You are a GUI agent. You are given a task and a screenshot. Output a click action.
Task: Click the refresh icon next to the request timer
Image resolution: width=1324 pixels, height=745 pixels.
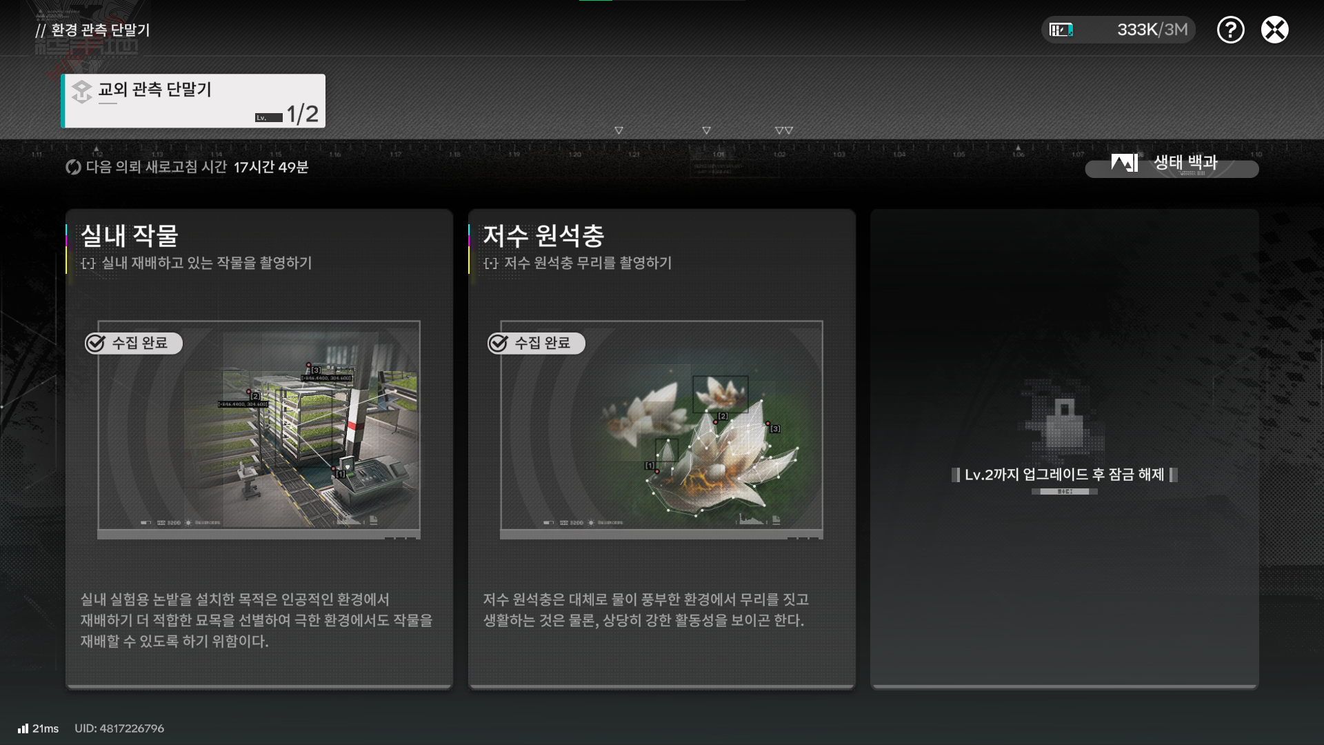(x=72, y=167)
